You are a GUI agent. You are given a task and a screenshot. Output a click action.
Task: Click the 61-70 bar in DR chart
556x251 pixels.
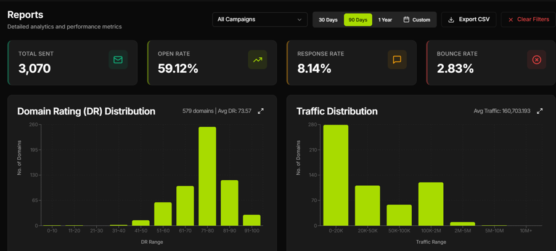click(x=185, y=205)
